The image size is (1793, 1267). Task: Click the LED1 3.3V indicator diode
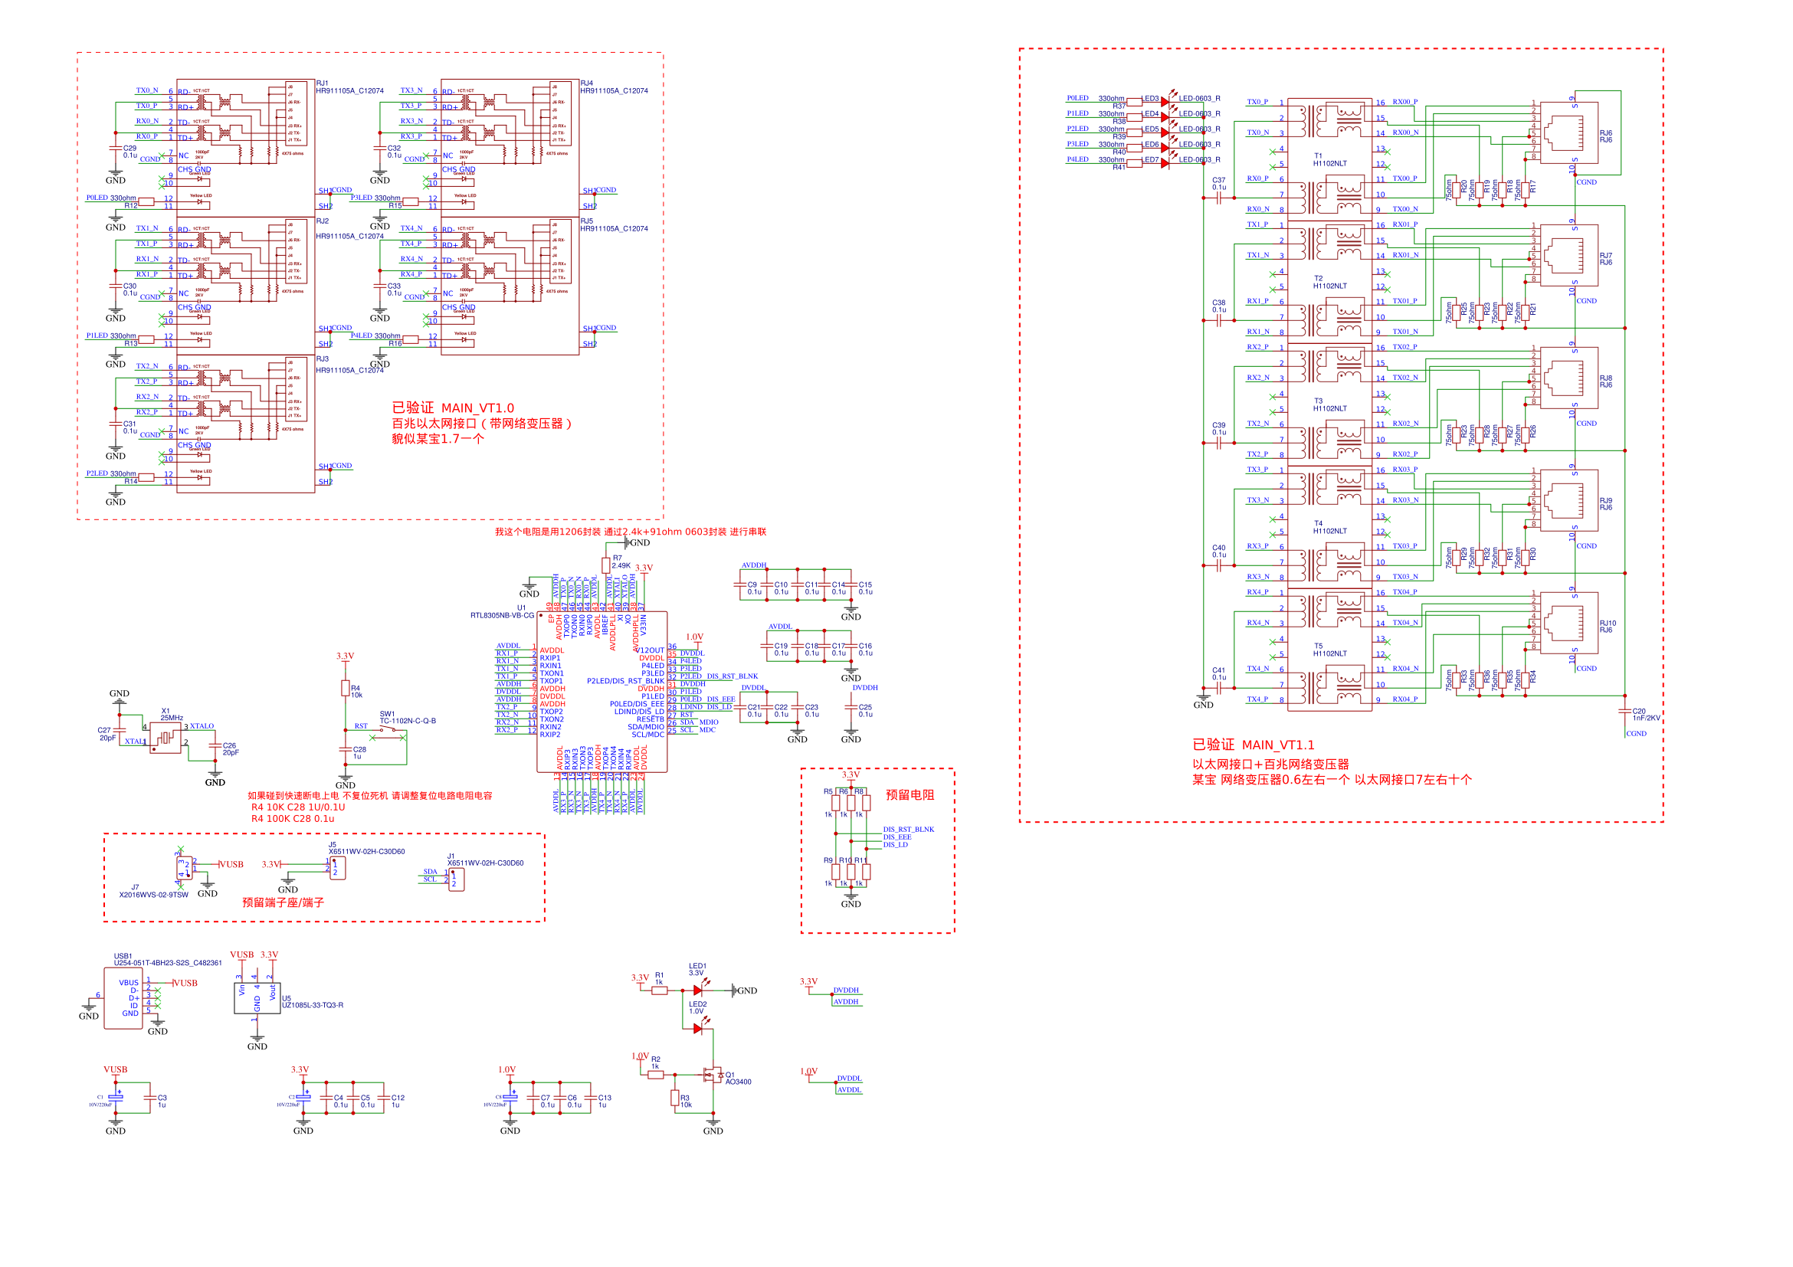tap(698, 990)
